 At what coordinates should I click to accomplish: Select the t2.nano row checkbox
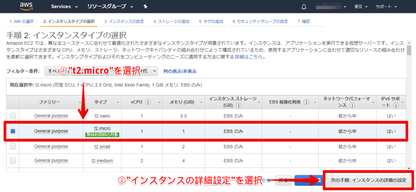pos(13,116)
